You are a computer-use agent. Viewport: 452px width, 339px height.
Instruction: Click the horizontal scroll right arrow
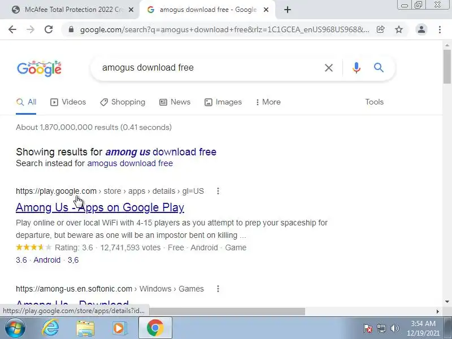click(x=437, y=311)
